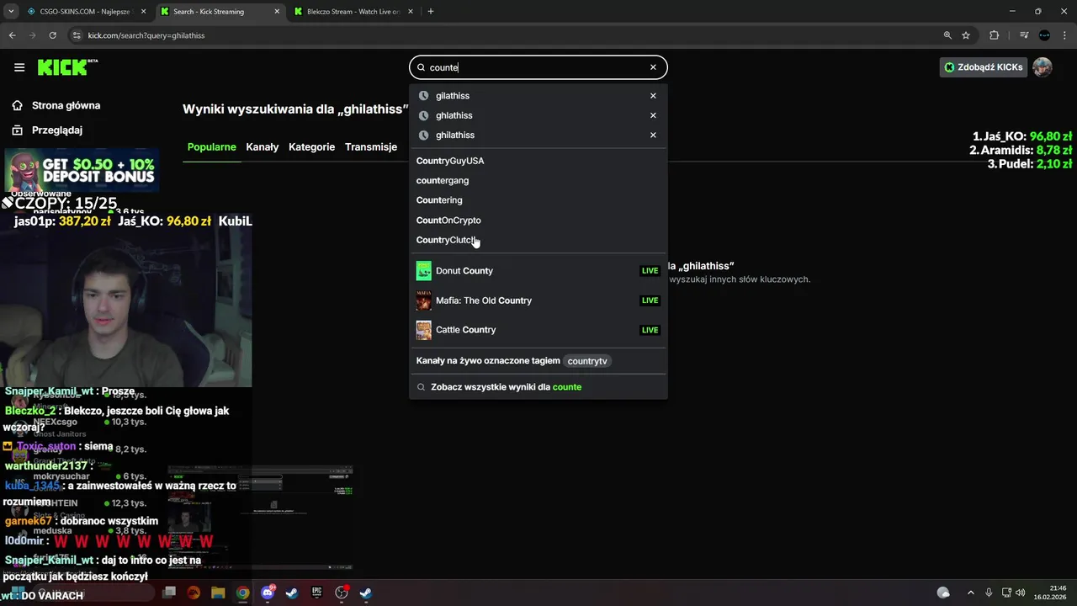1077x606 pixels.
Task: Open the browser zoom icon
Action: 947,35
